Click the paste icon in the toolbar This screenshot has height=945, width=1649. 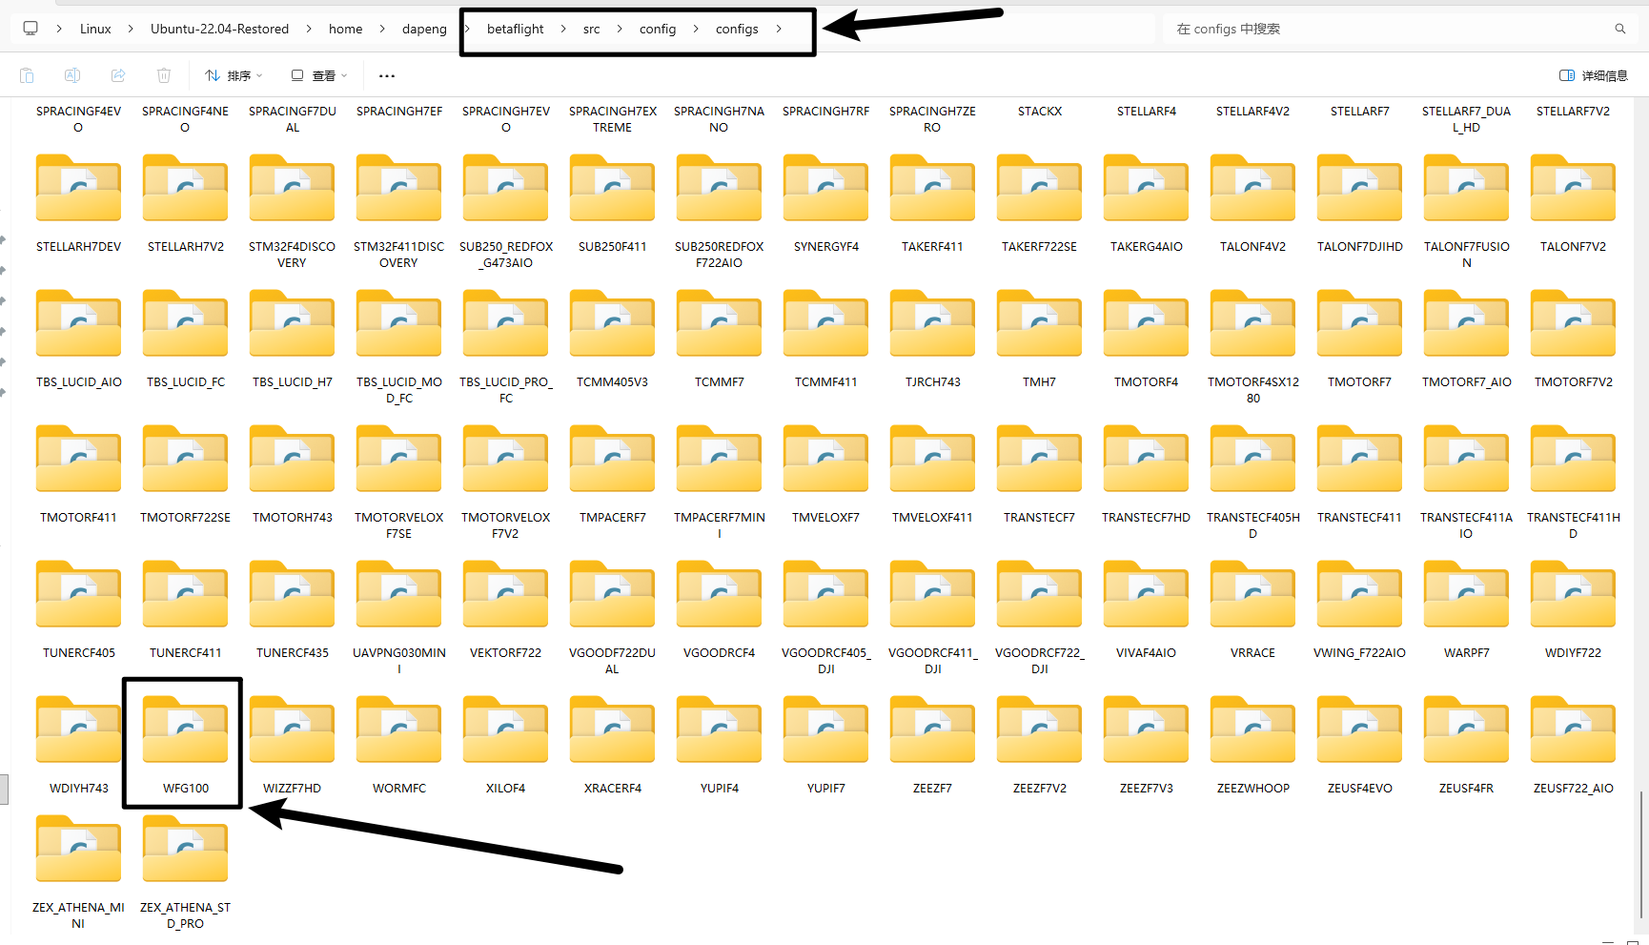point(27,75)
